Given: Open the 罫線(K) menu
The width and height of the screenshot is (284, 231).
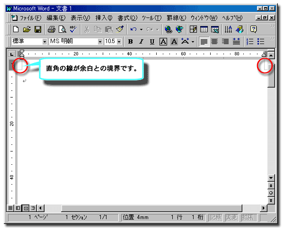Looking at the screenshot, I should click(177, 18).
